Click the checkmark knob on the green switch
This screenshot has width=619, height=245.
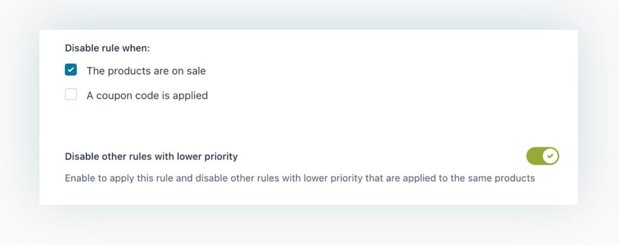pos(549,156)
